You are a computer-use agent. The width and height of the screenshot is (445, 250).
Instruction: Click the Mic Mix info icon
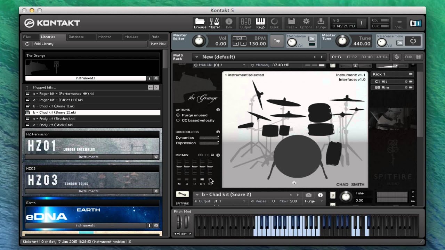pyautogui.click(x=218, y=155)
